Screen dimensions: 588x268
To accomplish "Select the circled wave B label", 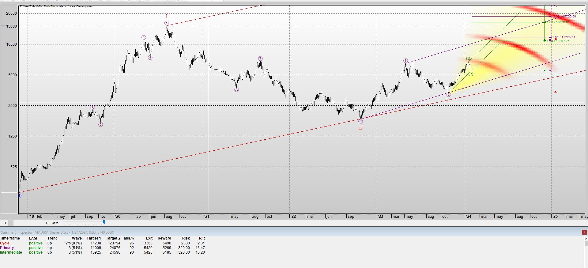I will (260, 59).
